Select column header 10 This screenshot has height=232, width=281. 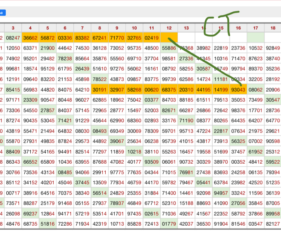click(134, 28)
